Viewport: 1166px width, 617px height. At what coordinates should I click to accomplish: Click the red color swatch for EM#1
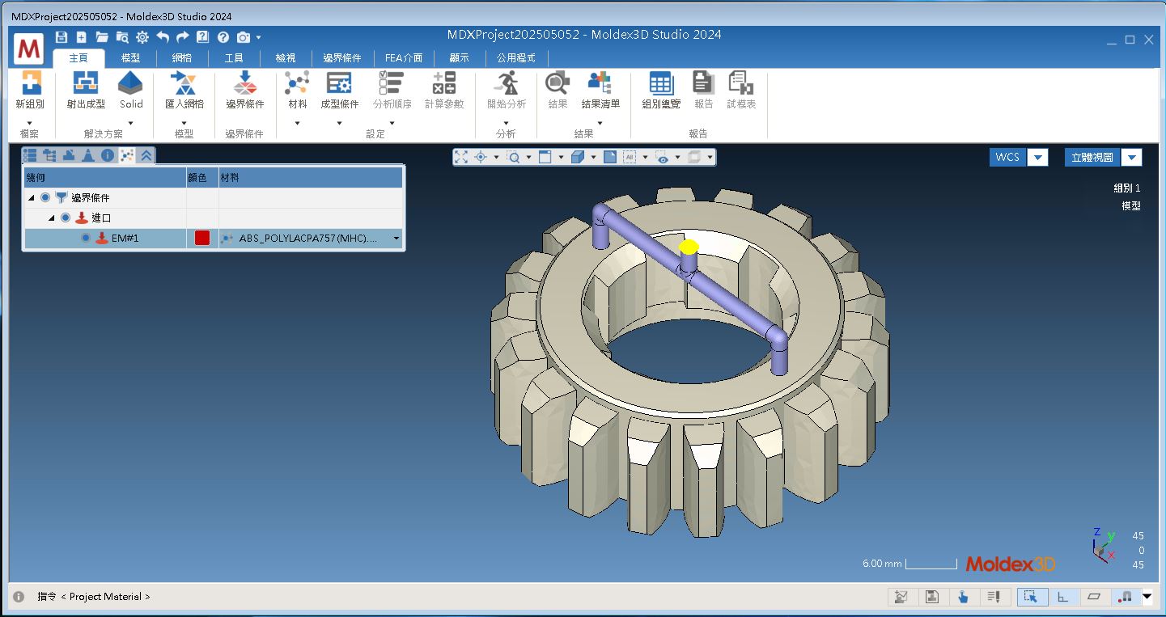(202, 238)
